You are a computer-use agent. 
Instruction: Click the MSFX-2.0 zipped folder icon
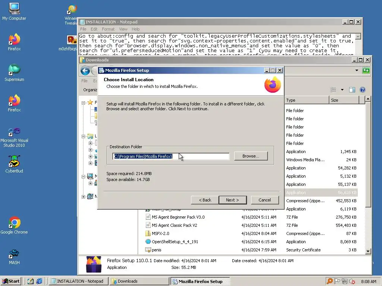pyautogui.click(x=148, y=233)
